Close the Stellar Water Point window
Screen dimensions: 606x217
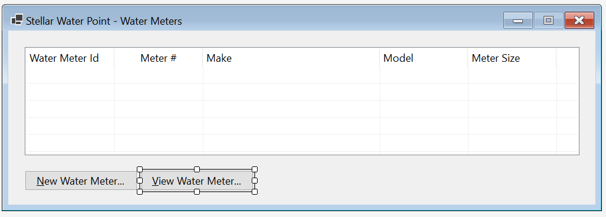[579, 21]
